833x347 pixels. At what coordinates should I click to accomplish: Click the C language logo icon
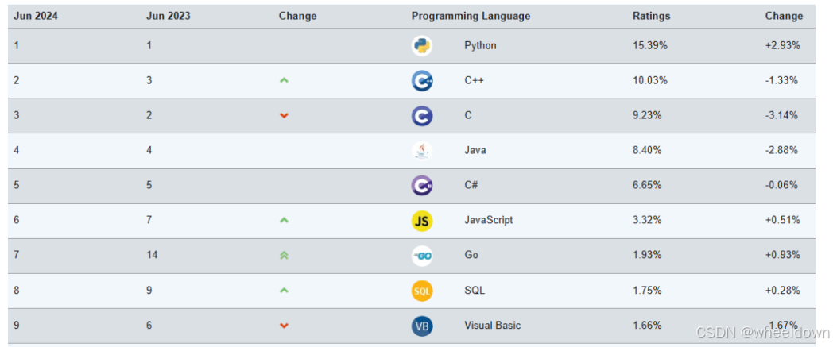tap(422, 116)
